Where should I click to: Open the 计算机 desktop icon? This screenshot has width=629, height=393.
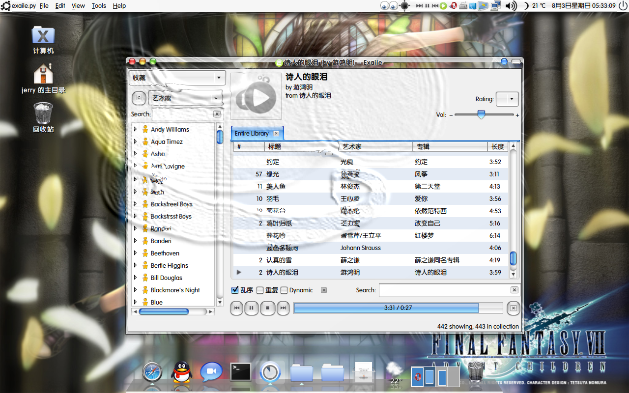tap(43, 40)
